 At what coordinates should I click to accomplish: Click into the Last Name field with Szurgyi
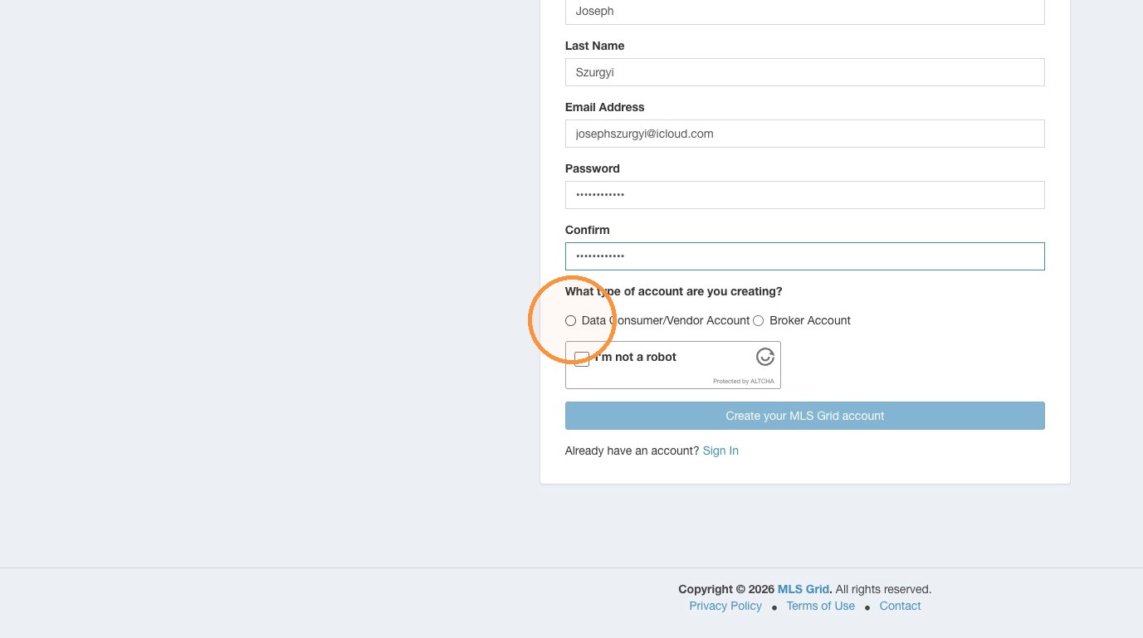click(804, 72)
